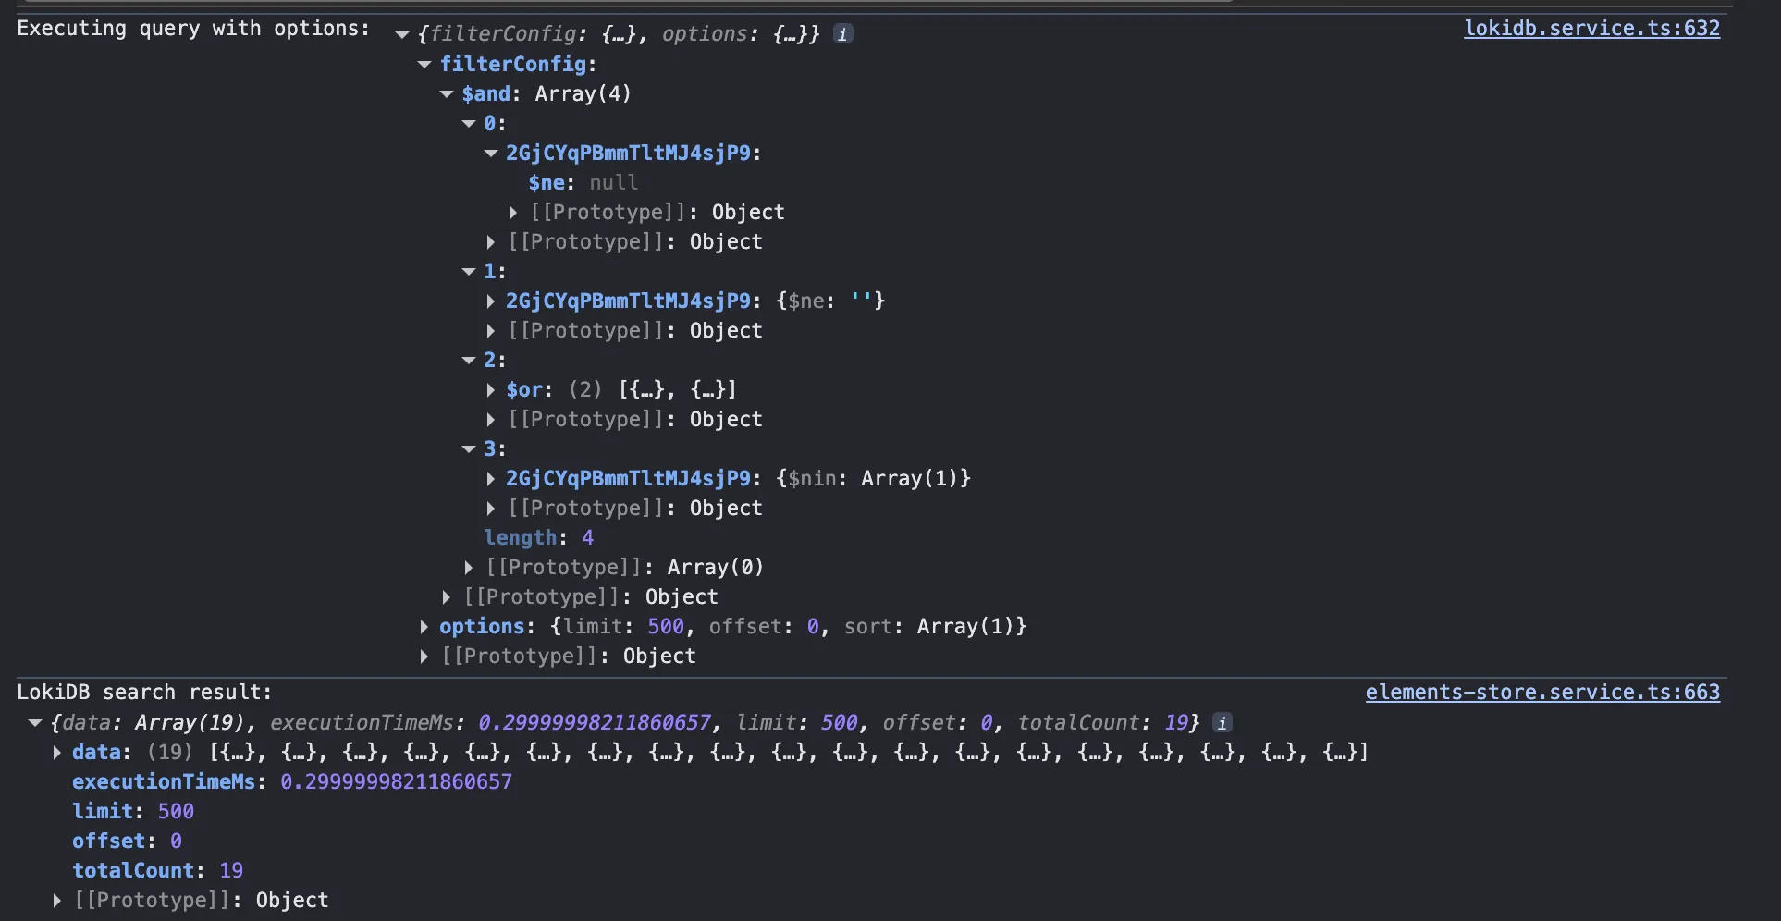Collapse the LokiDB search result object
Image resolution: width=1781 pixels, height=921 pixels.
pyautogui.click(x=35, y=723)
